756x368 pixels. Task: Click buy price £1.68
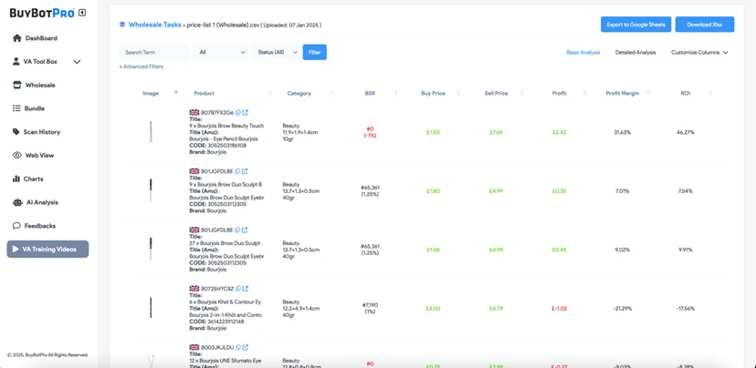pos(433,250)
